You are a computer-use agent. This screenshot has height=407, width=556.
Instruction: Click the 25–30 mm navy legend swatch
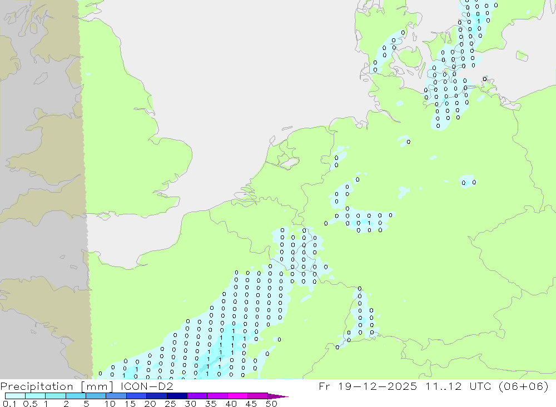[x=177, y=396]
